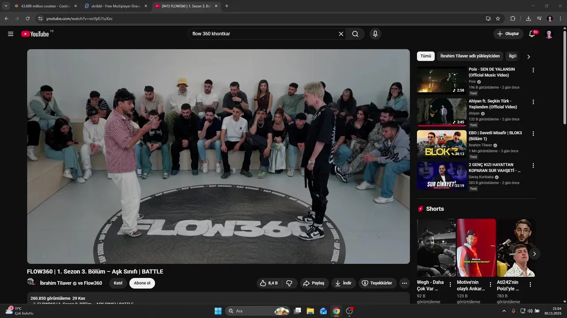Screen dimensions: 567x318
Task: Open Ati242'nin Poizi'yle short
Action: tap(516, 248)
